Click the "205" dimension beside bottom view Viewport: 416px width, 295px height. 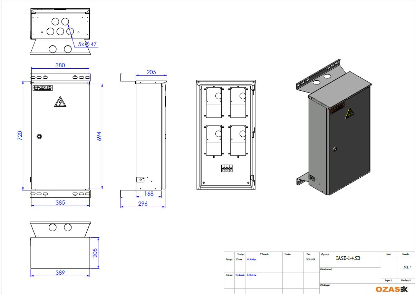[95, 253]
